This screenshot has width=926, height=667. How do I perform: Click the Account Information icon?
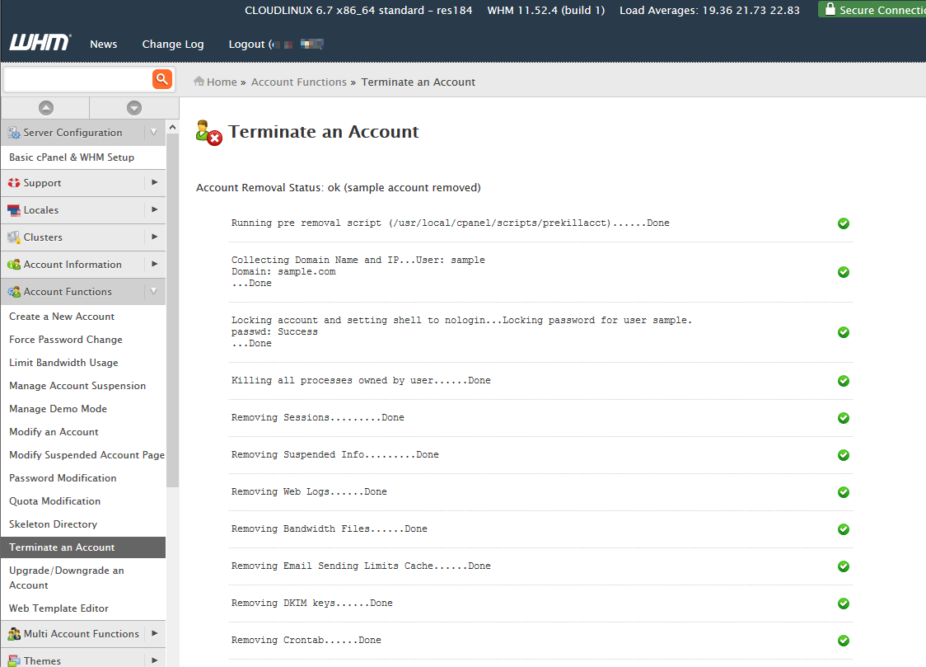point(14,265)
